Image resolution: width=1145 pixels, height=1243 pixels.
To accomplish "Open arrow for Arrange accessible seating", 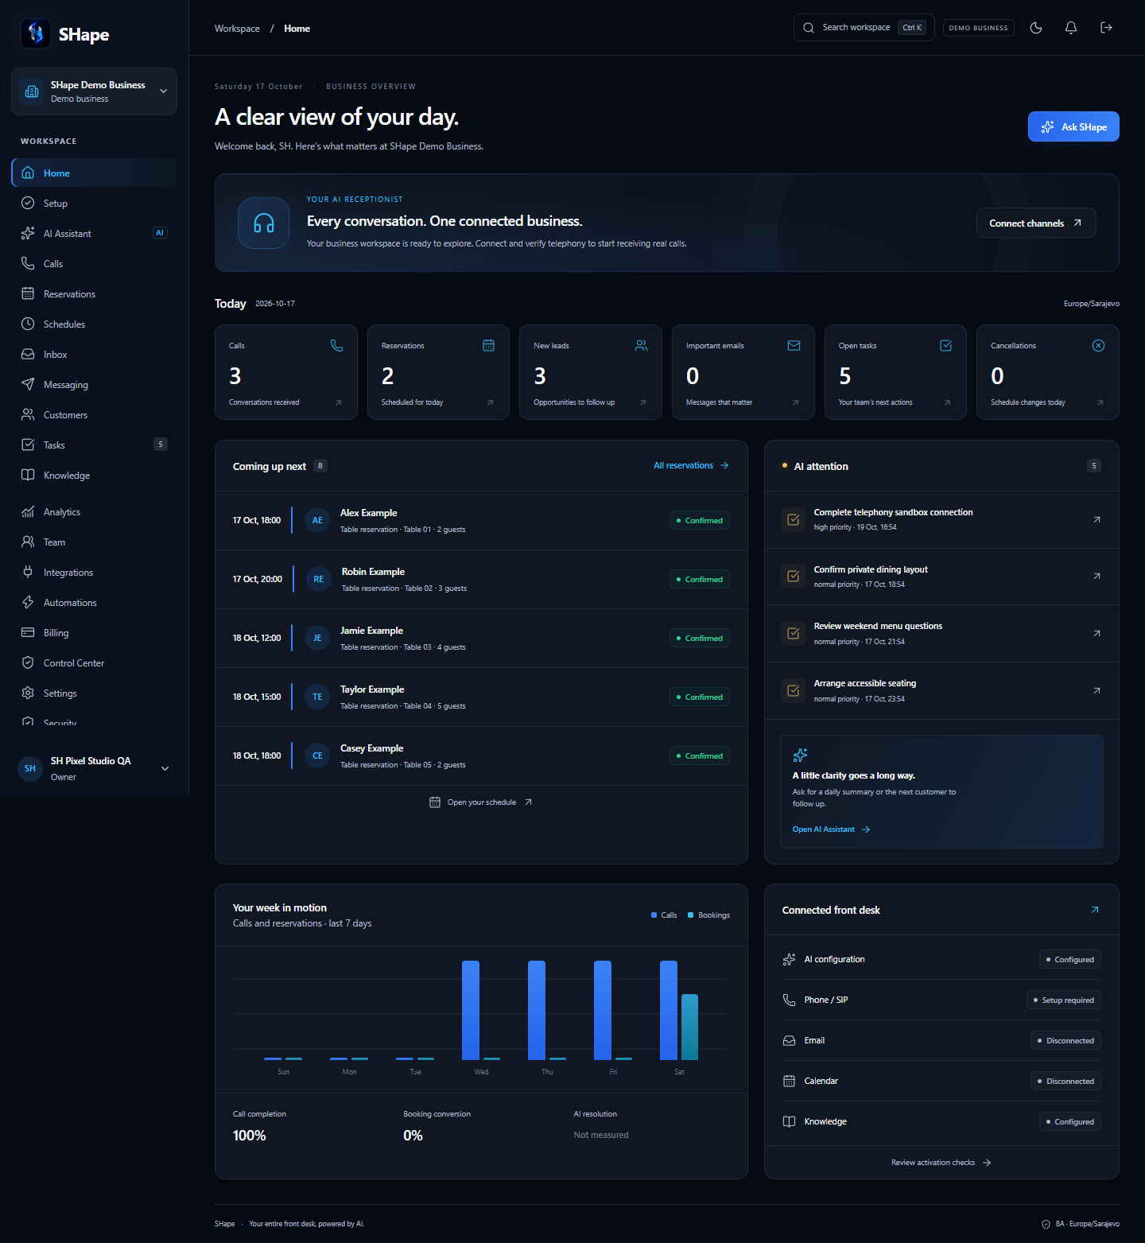I will 1096,690.
